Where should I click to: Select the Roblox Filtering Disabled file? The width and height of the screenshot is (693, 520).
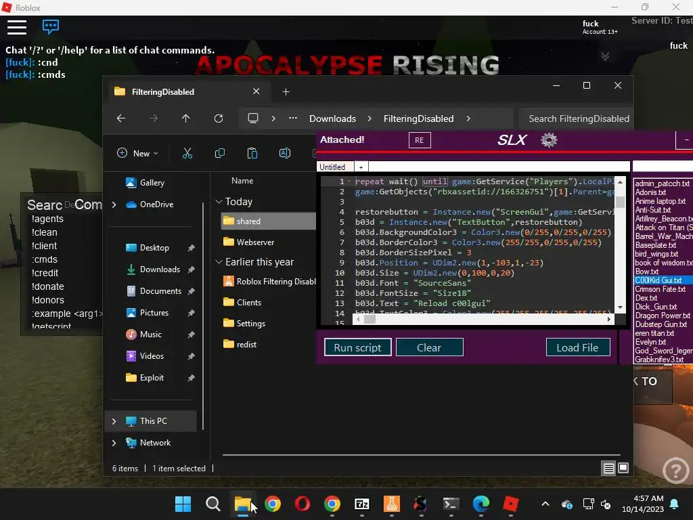click(268, 281)
